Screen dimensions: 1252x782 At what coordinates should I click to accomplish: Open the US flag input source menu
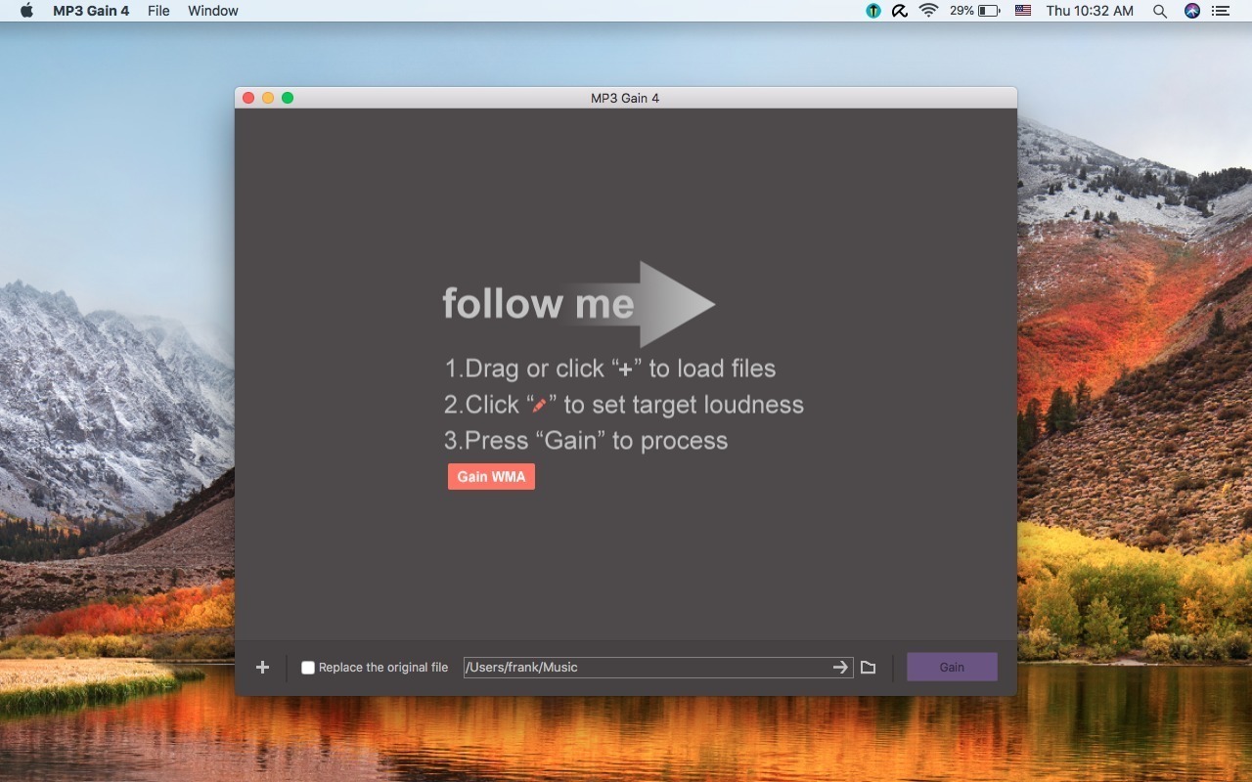(1022, 11)
